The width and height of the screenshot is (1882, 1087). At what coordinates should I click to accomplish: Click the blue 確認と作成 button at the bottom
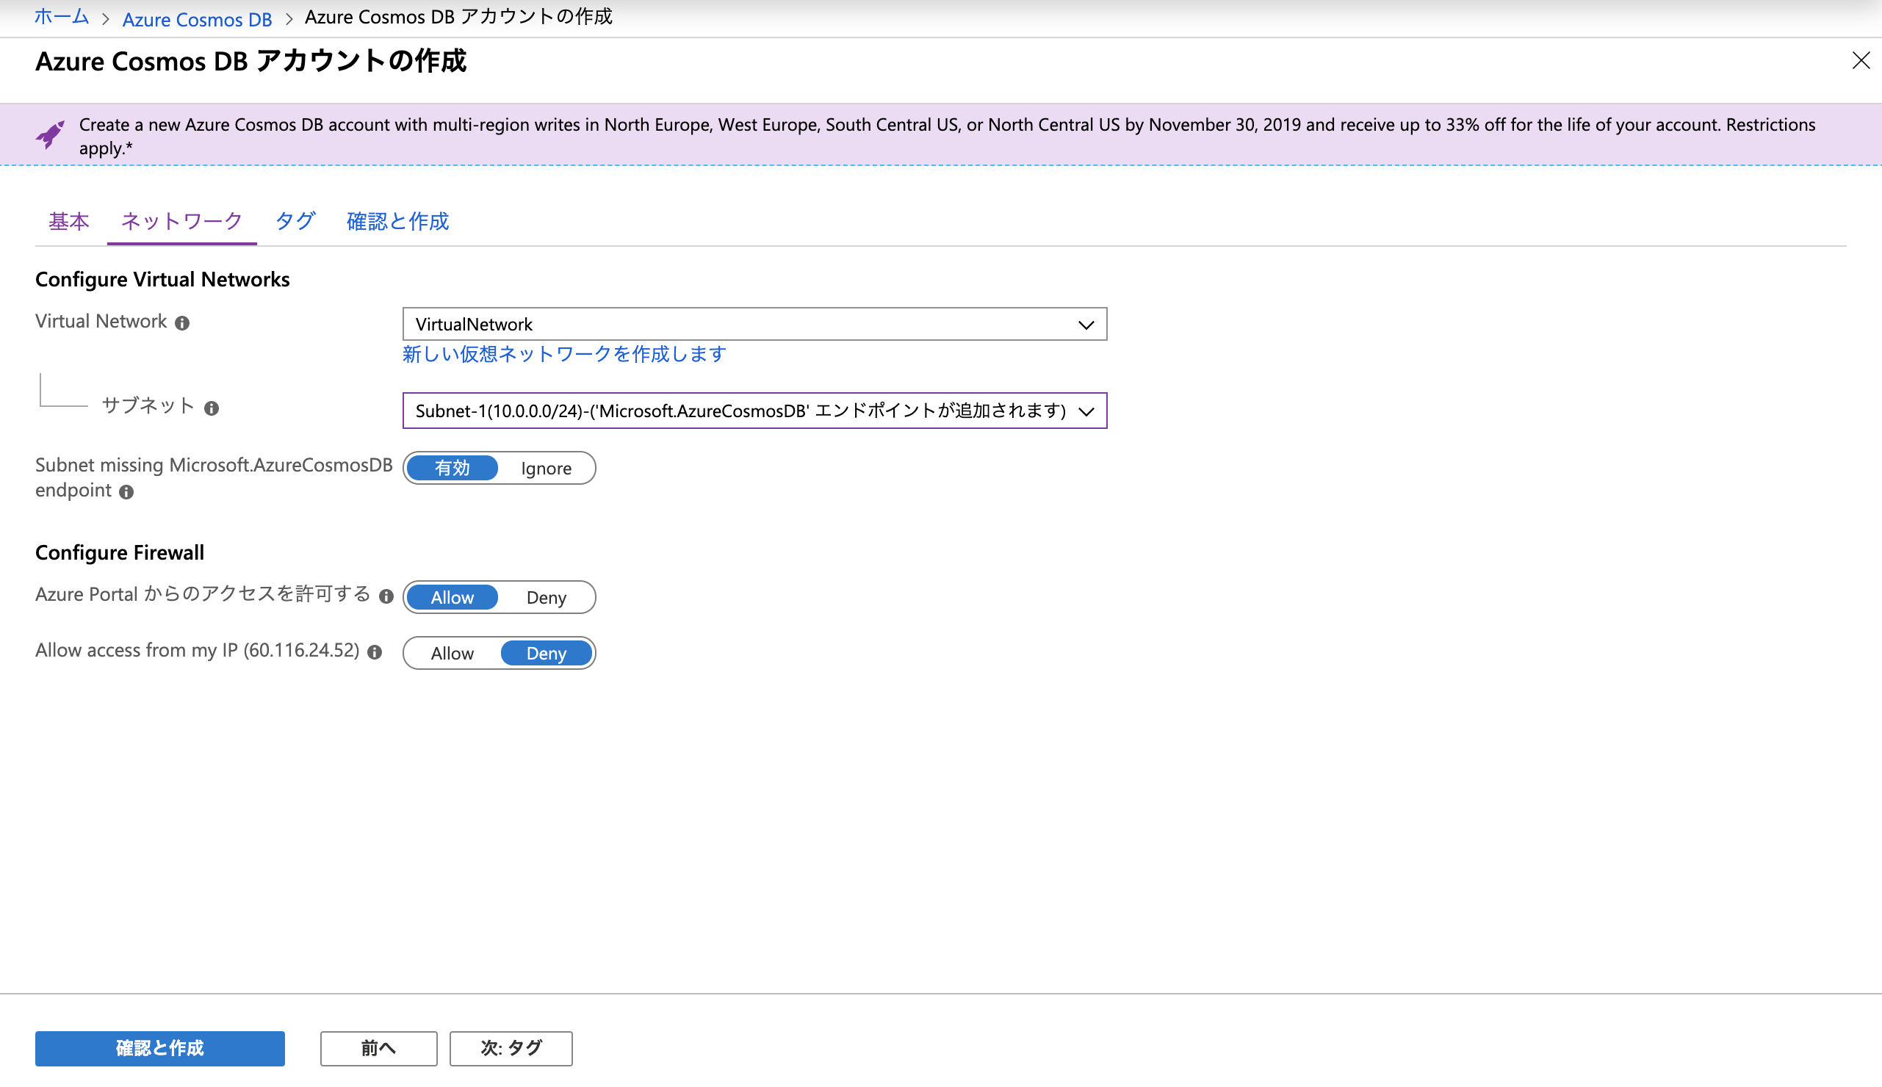click(159, 1048)
